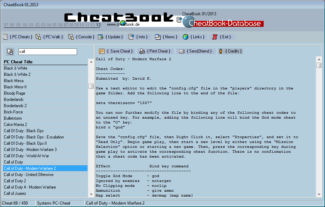This screenshot has height=207, width=325.
Task: Open the PC Walk walkthroughs icon
Action: (x=38, y=37)
